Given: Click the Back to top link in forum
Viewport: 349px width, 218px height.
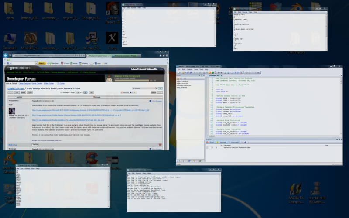Looking at the screenshot, I should click(x=13, y=145).
